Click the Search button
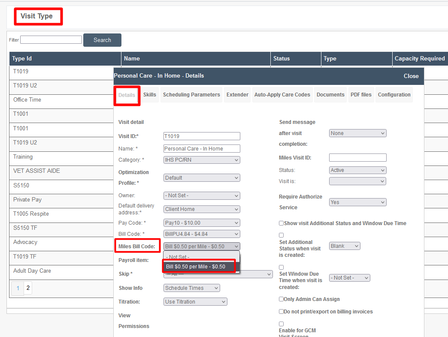 (x=102, y=40)
